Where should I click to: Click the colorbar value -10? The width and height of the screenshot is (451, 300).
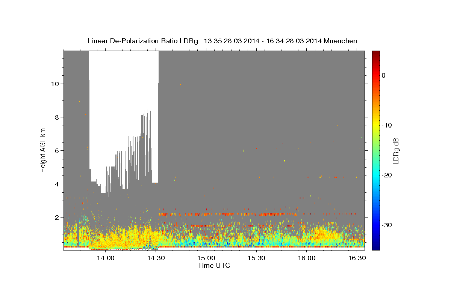[x=387, y=125]
